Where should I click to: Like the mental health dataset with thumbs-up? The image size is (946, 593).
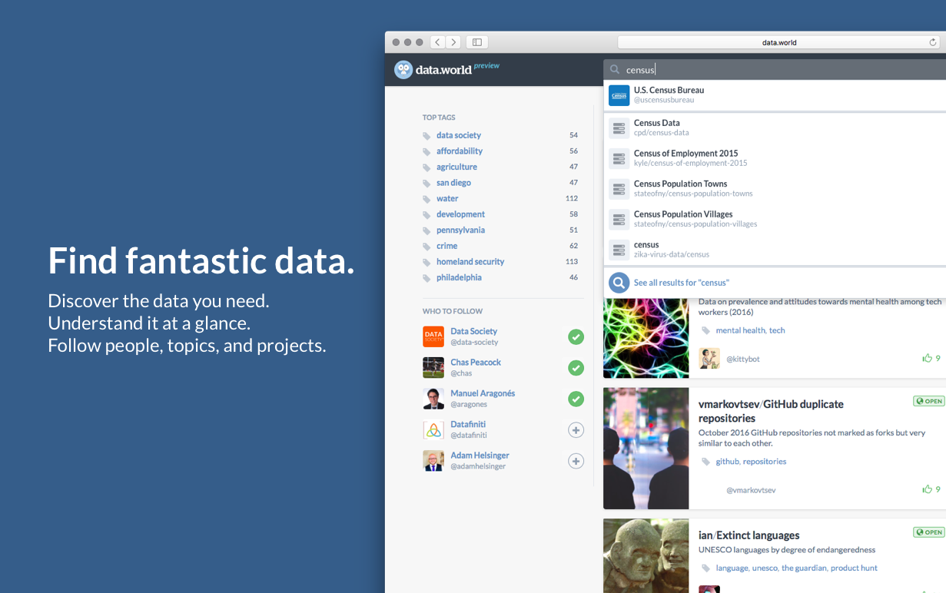pos(927,358)
